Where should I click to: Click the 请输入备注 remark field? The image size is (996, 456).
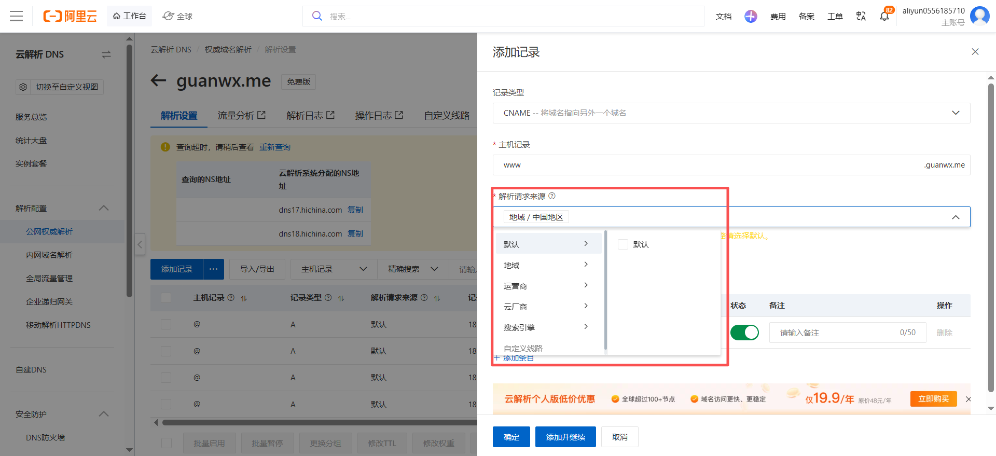point(848,333)
